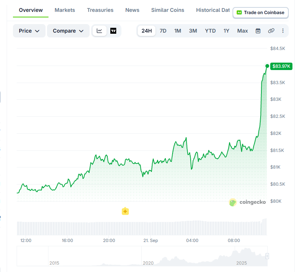The image size is (298, 272).
Task: Copy chart link via chain icon
Action: pyautogui.click(x=271, y=31)
